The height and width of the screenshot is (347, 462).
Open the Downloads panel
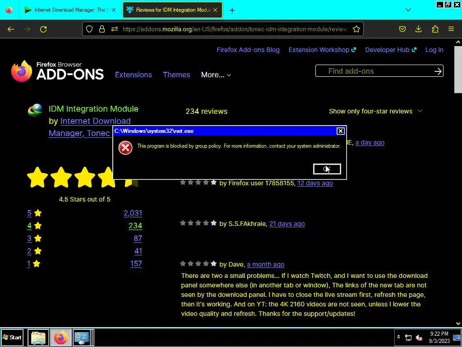[418, 29]
